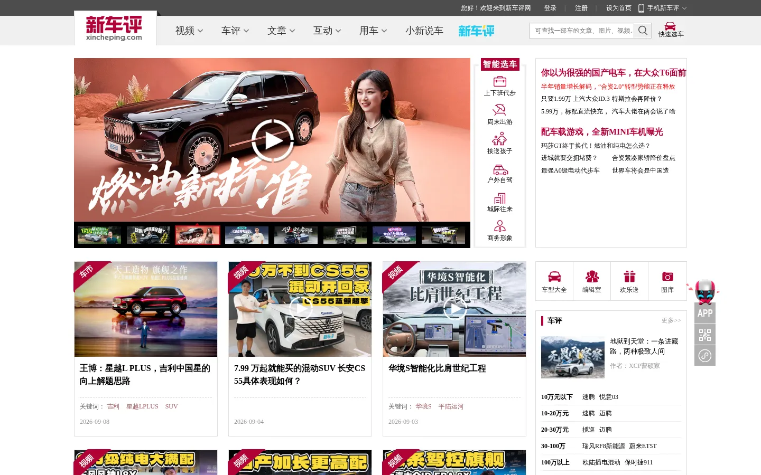Play the main banner video
The height and width of the screenshot is (475, 761).
272,140
